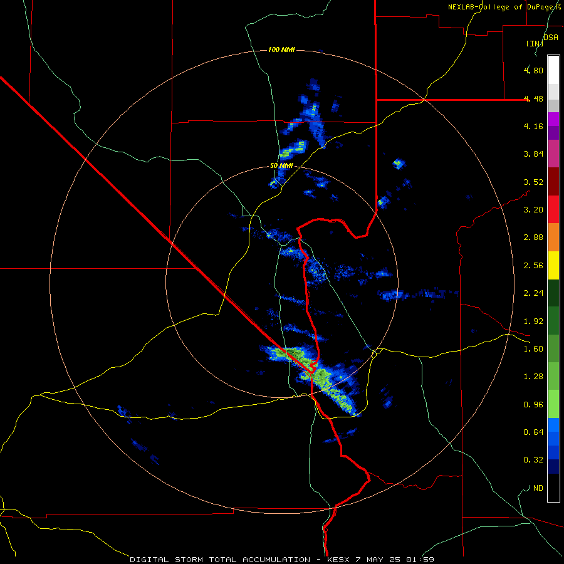The image size is (564, 564).
Task: Pick the black ND swatch on the legend
Action: 553,488
